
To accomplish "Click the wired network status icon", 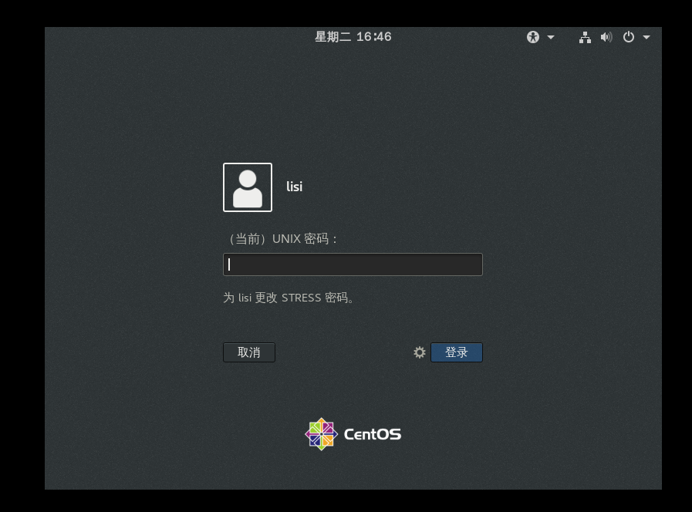I will [x=586, y=37].
